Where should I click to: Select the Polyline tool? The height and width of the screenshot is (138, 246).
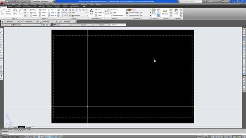pos(8,12)
